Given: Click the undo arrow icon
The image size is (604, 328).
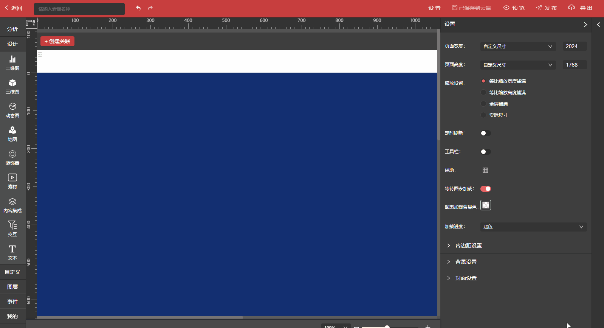Looking at the screenshot, I should pos(138,8).
